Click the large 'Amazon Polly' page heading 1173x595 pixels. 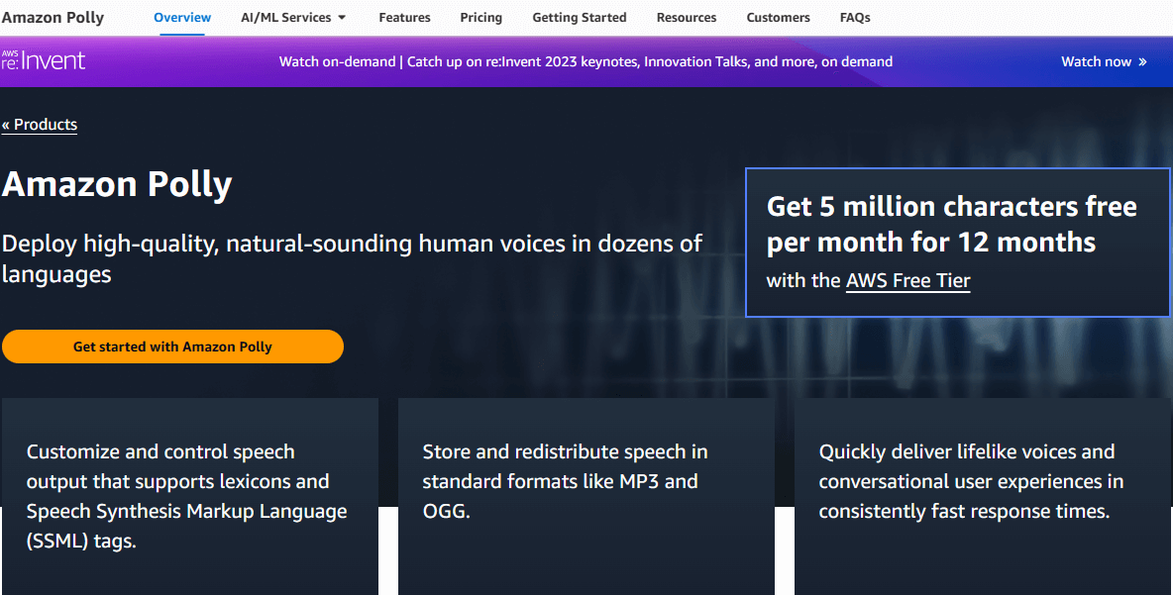tap(118, 184)
